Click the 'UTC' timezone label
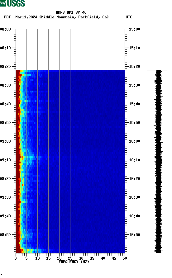The height and width of the screenshot is (278, 172). click(129, 17)
